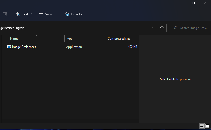Sort by the Type column header
Image resolution: width=211 pixels, height=130 pixels.
[x=69, y=39]
